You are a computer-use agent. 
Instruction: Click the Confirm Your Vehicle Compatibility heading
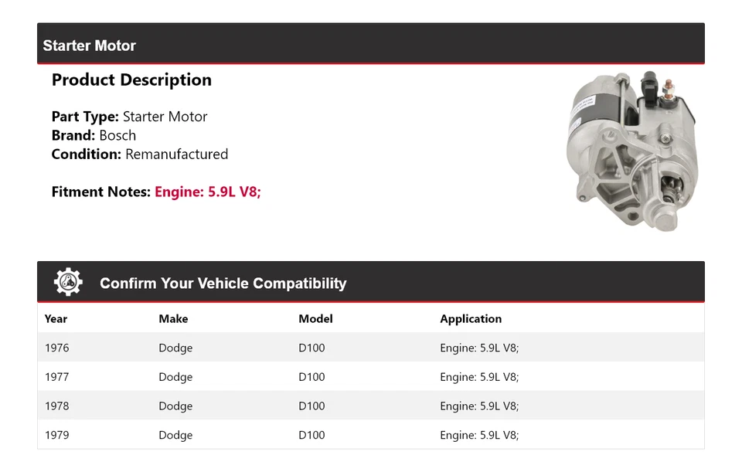pos(223,284)
